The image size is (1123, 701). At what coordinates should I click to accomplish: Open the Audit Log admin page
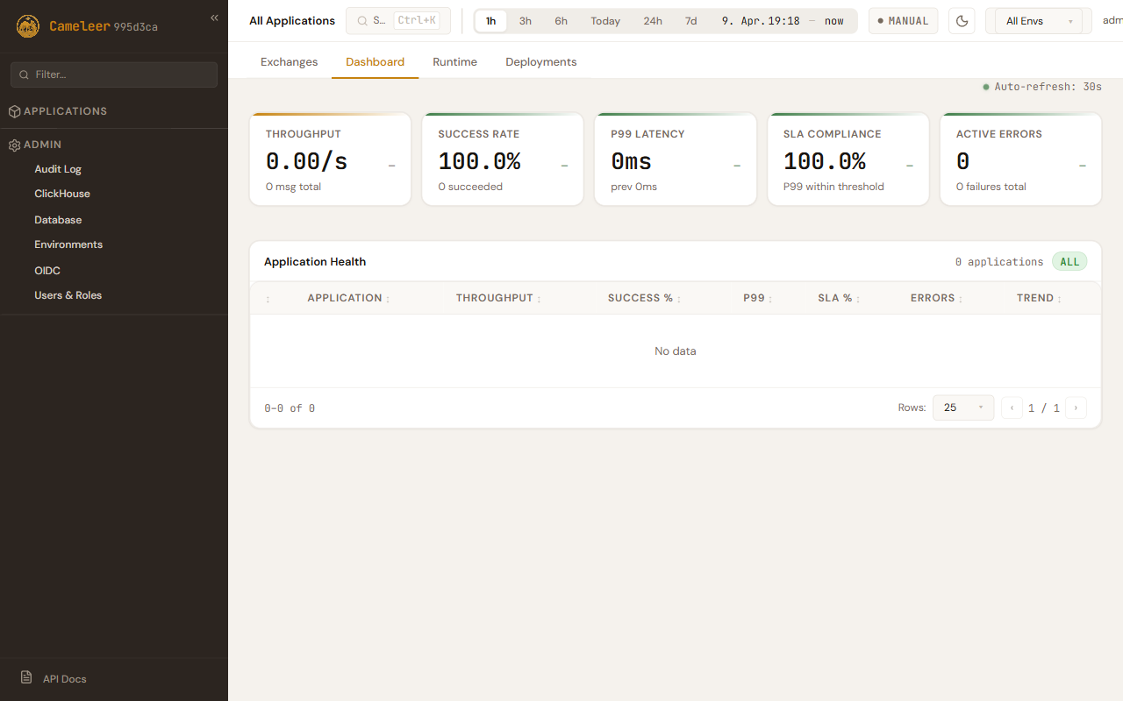(x=58, y=169)
